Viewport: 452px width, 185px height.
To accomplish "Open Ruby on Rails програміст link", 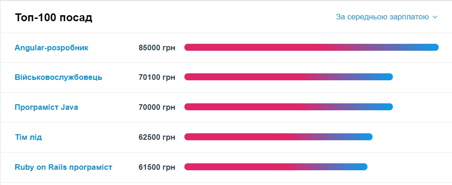I will coord(63,167).
